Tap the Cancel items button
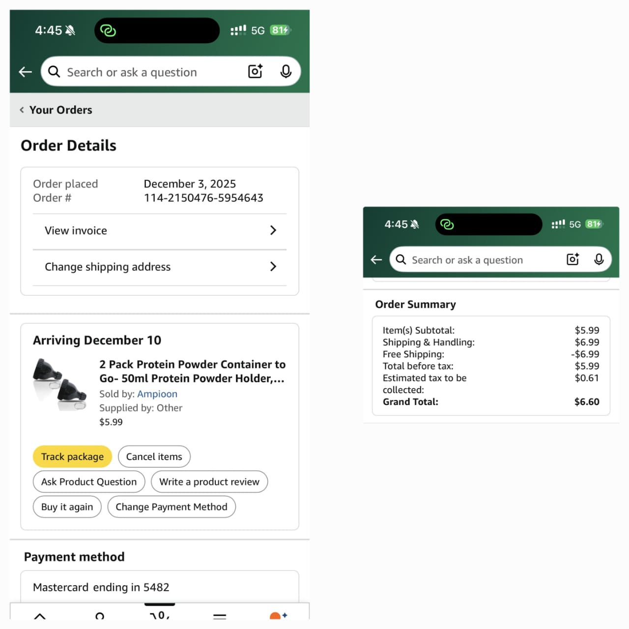 [154, 457]
